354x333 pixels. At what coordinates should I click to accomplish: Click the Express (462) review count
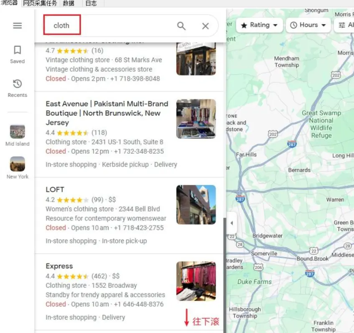99,276
